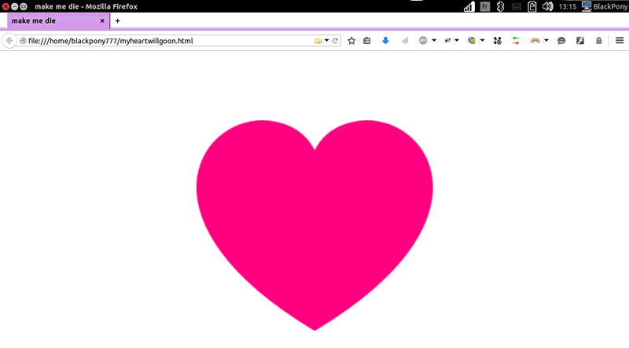Click the 'Fr' keyboard layout indicator

click(485, 6)
